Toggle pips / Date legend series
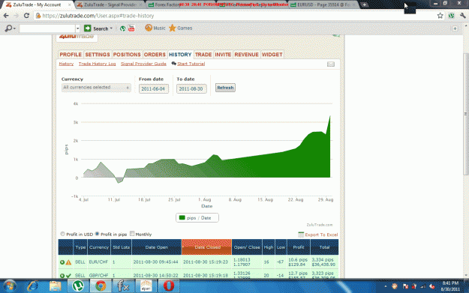 click(197, 218)
